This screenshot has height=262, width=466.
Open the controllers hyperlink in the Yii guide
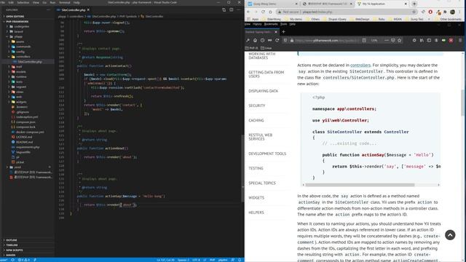click(x=360, y=65)
